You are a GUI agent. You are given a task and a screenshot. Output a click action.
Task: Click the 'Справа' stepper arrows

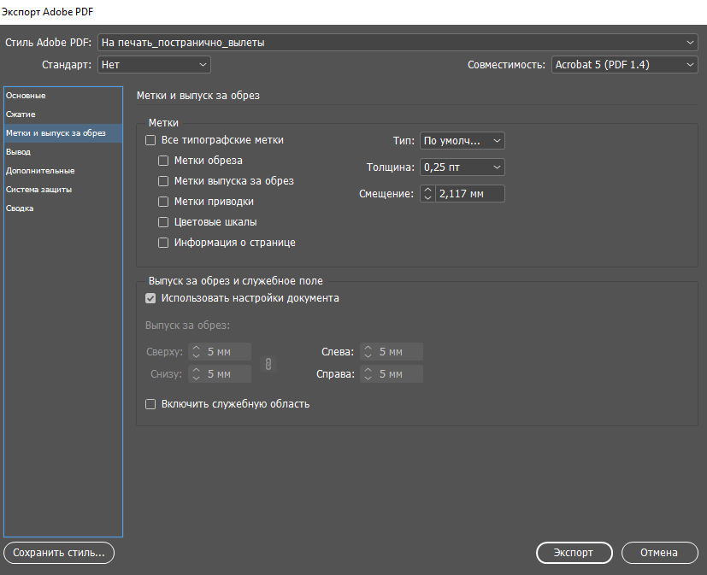(x=368, y=374)
